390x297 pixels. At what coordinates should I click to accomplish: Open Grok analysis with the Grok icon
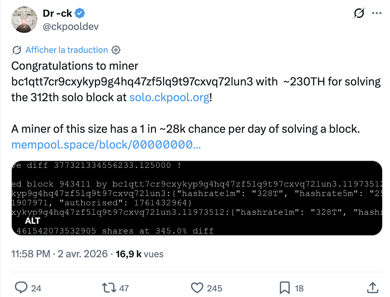(x=358, y=13)
